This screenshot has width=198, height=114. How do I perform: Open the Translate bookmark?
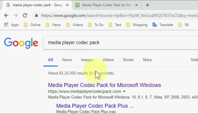point(163,25)
